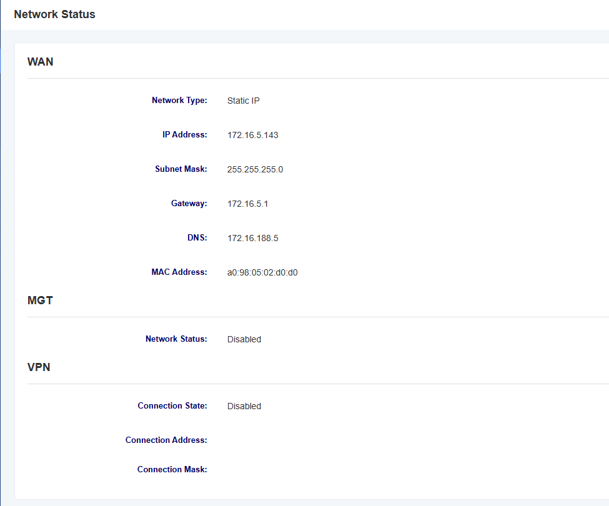Click the Connection Address label

(166, 440)
